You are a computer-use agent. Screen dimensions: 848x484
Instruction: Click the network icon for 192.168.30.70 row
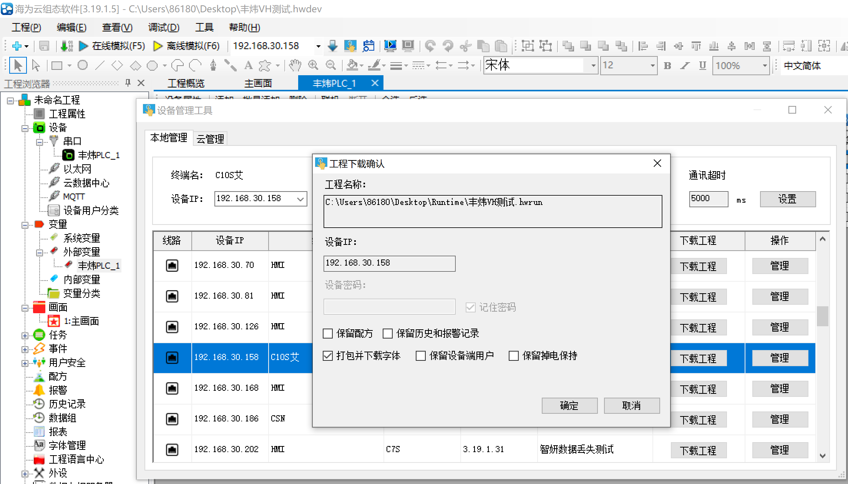click(x=172, y=265)
